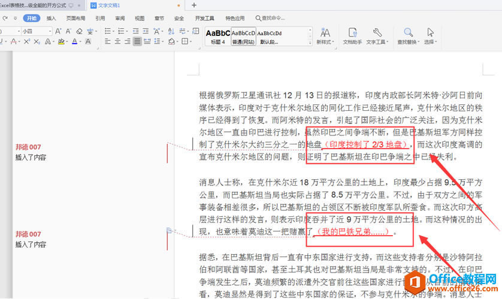Open the font name dropdown arrow
The height and width of the screenshot is (299, 502).
click(19, 31)
